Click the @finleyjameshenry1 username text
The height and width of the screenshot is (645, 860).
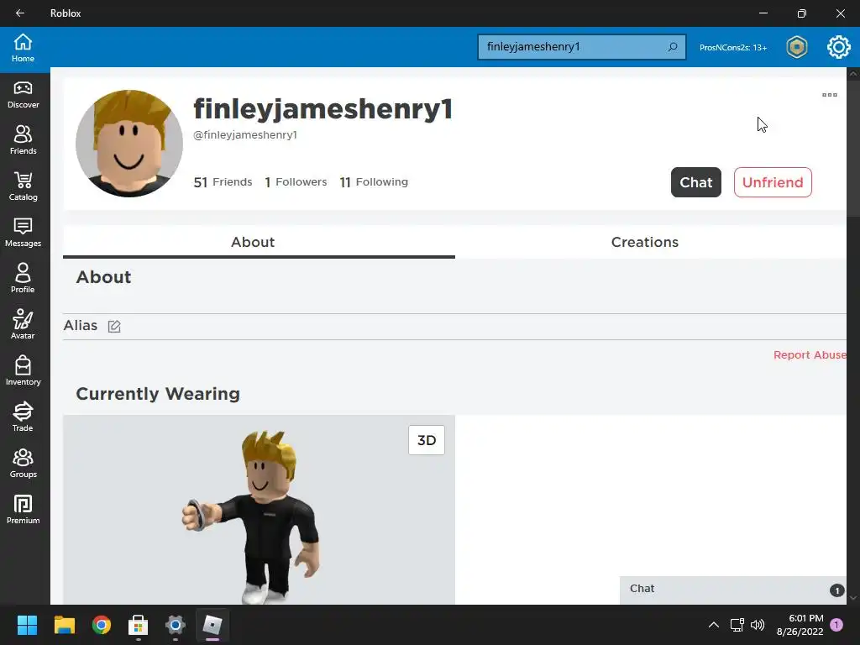pyautogui.click(x=245, y=135)
